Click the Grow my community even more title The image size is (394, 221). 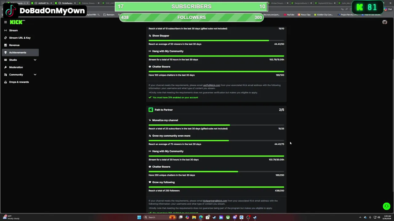coord(171,136)
